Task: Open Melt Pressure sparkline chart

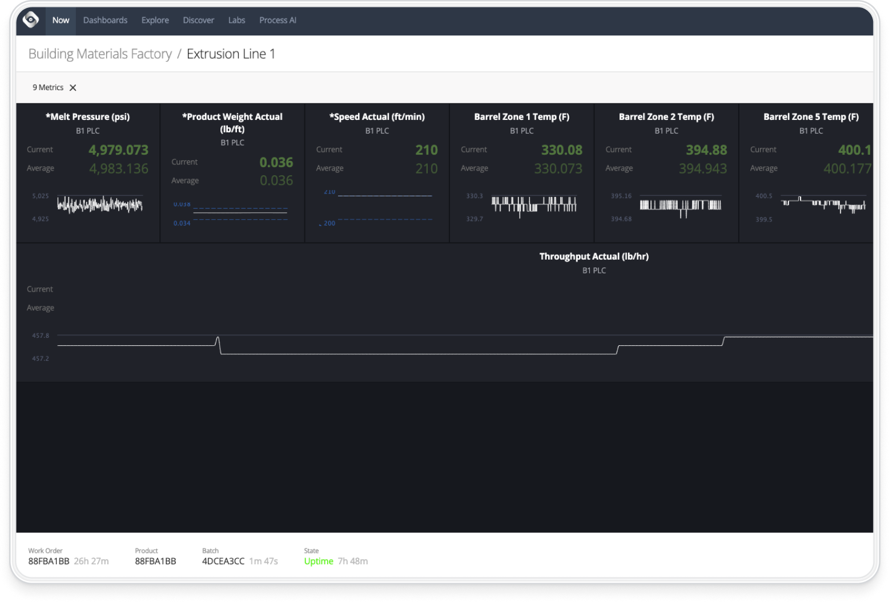Action: coord(99,205)
